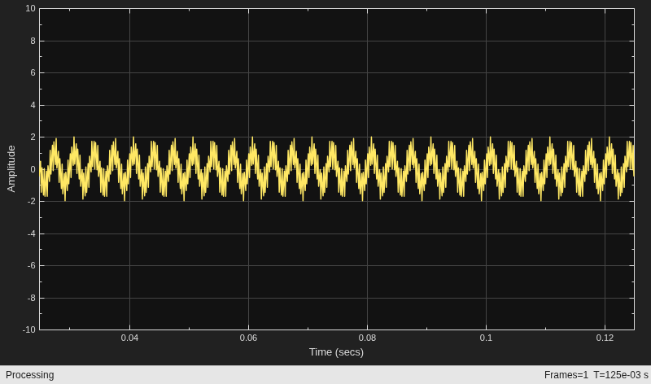
Task: Click the -6 y-axis tick label
Action: point(32,266)
